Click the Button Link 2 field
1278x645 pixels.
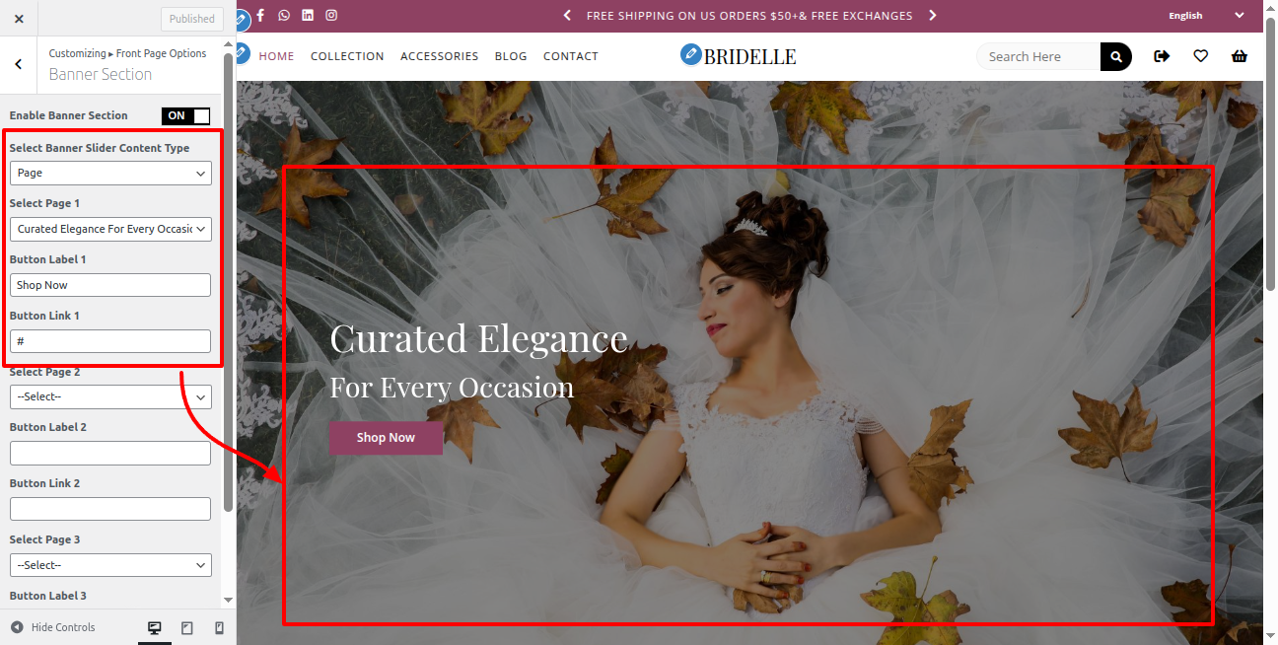[x=110, y=509]
